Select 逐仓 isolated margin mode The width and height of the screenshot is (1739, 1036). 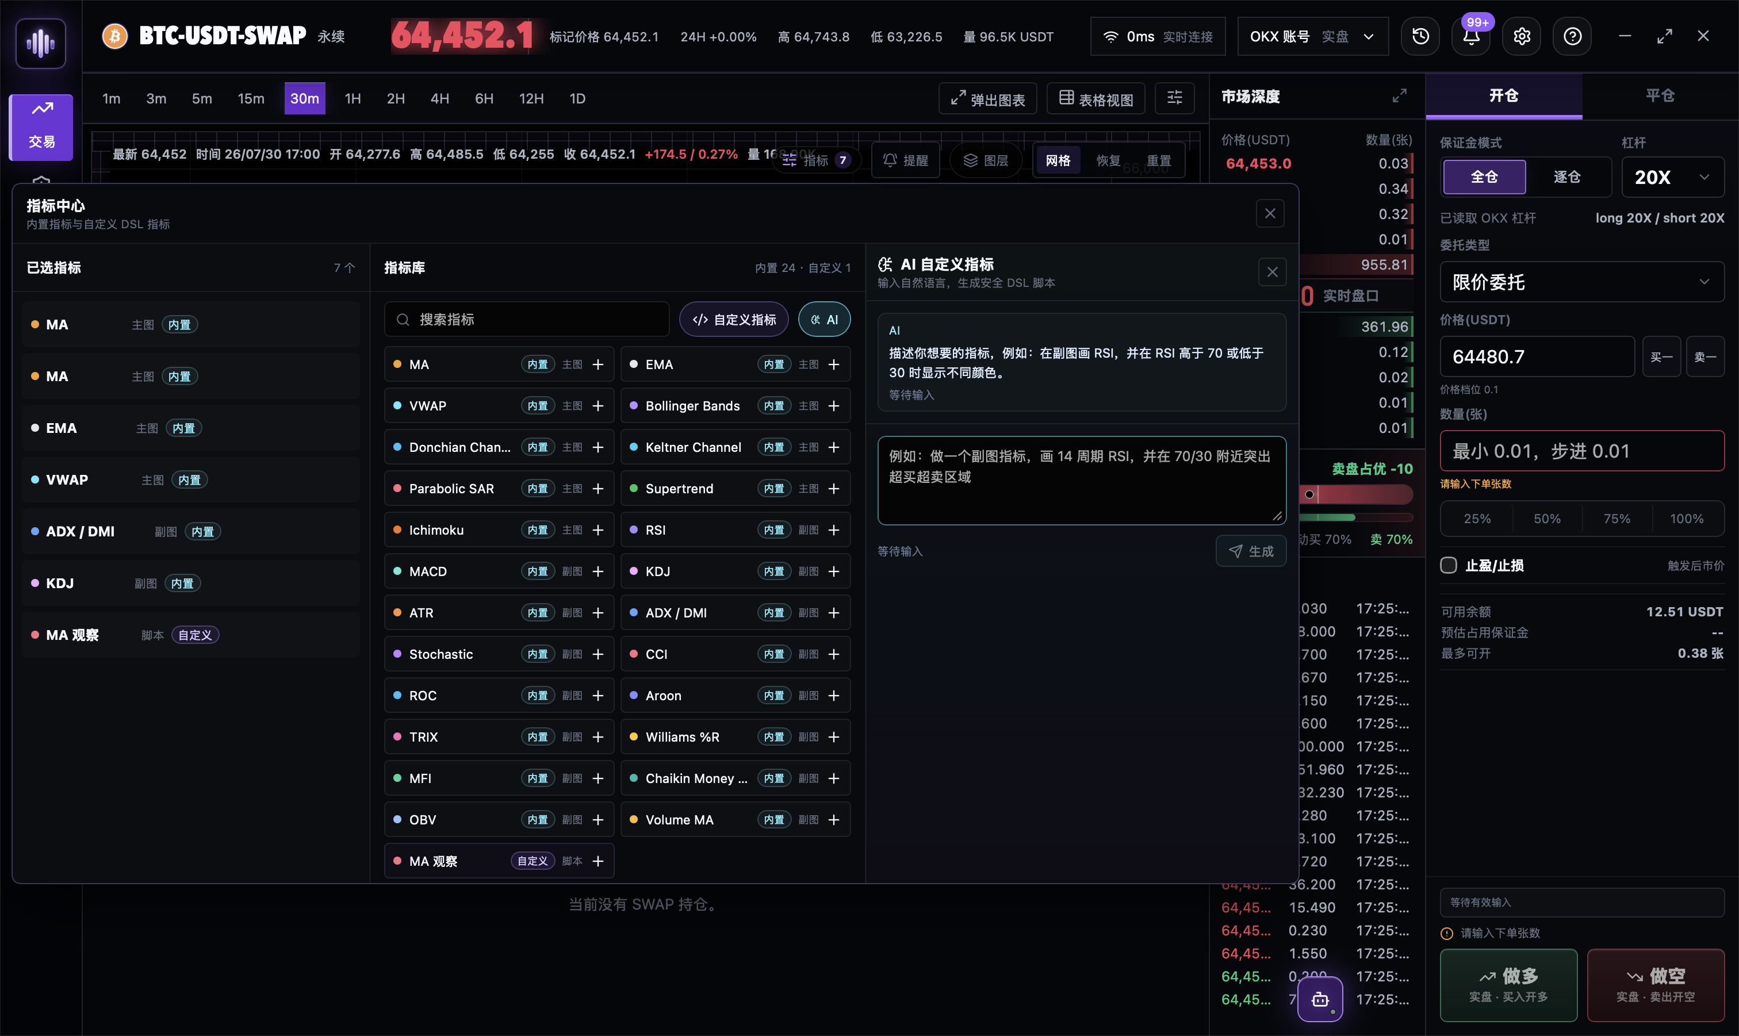[x=1566, y=176]
